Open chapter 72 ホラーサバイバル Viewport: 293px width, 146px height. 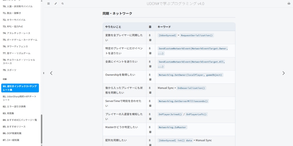(x=14, y=20)
